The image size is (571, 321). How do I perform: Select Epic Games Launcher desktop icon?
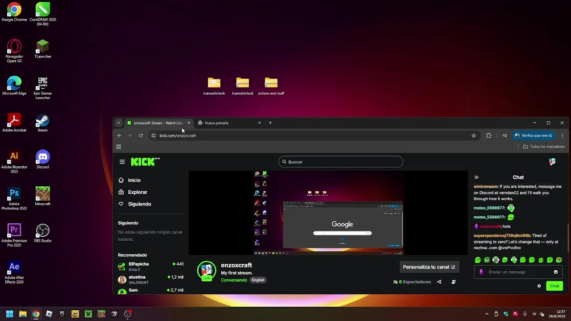[x=43, y=88]
